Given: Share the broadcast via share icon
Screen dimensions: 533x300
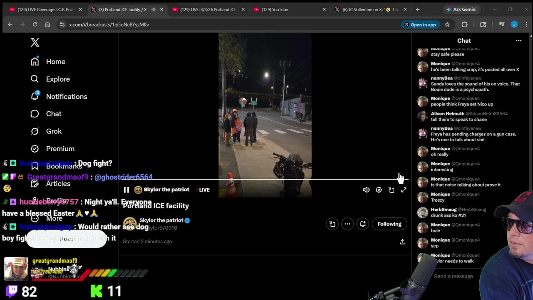Looking at the screenshot, I should tap(402, 242).
